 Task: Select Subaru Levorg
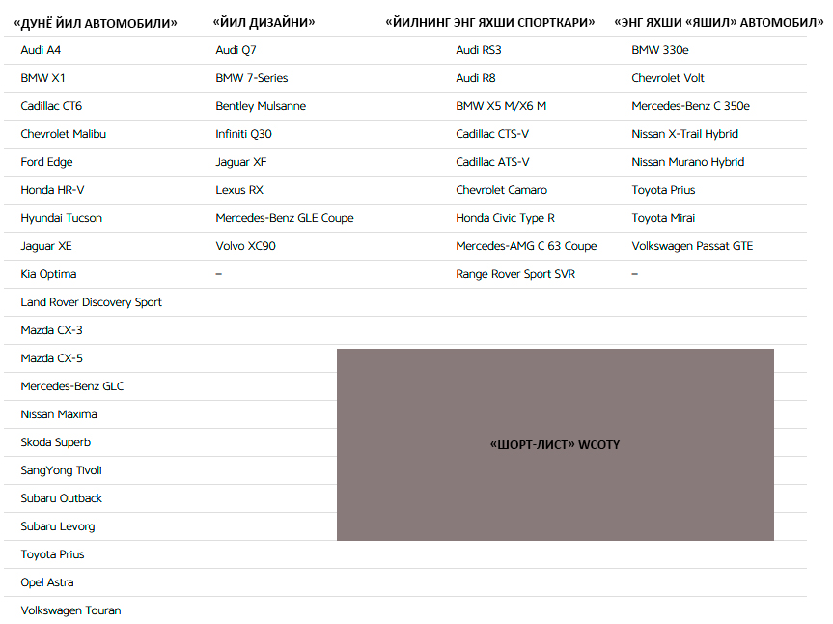click(x=58, y=526)
